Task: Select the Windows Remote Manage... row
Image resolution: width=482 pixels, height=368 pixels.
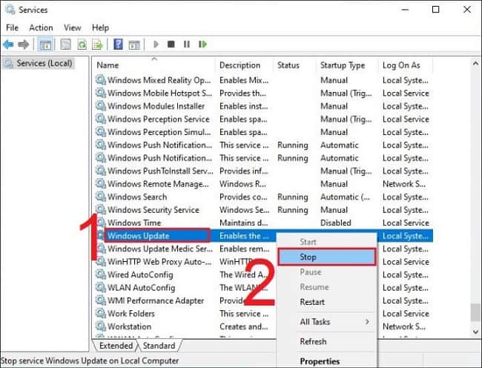Action: (x=264, y=184)
